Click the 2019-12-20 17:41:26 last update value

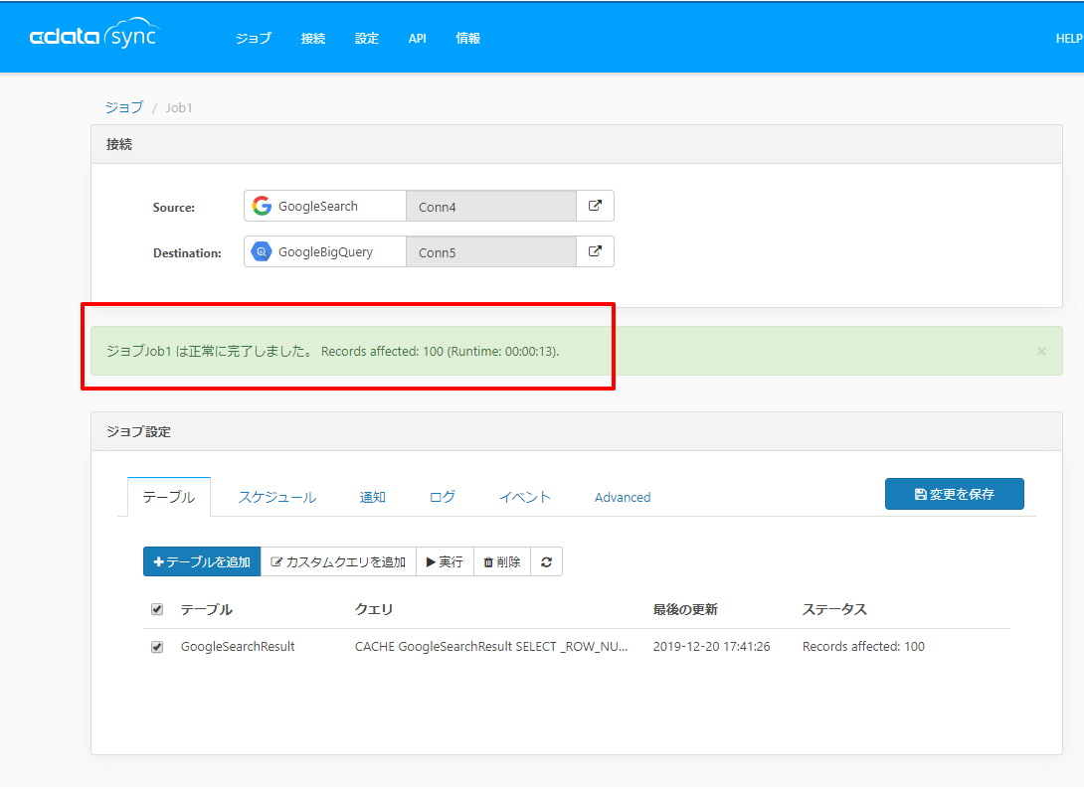tap(711, 647)
